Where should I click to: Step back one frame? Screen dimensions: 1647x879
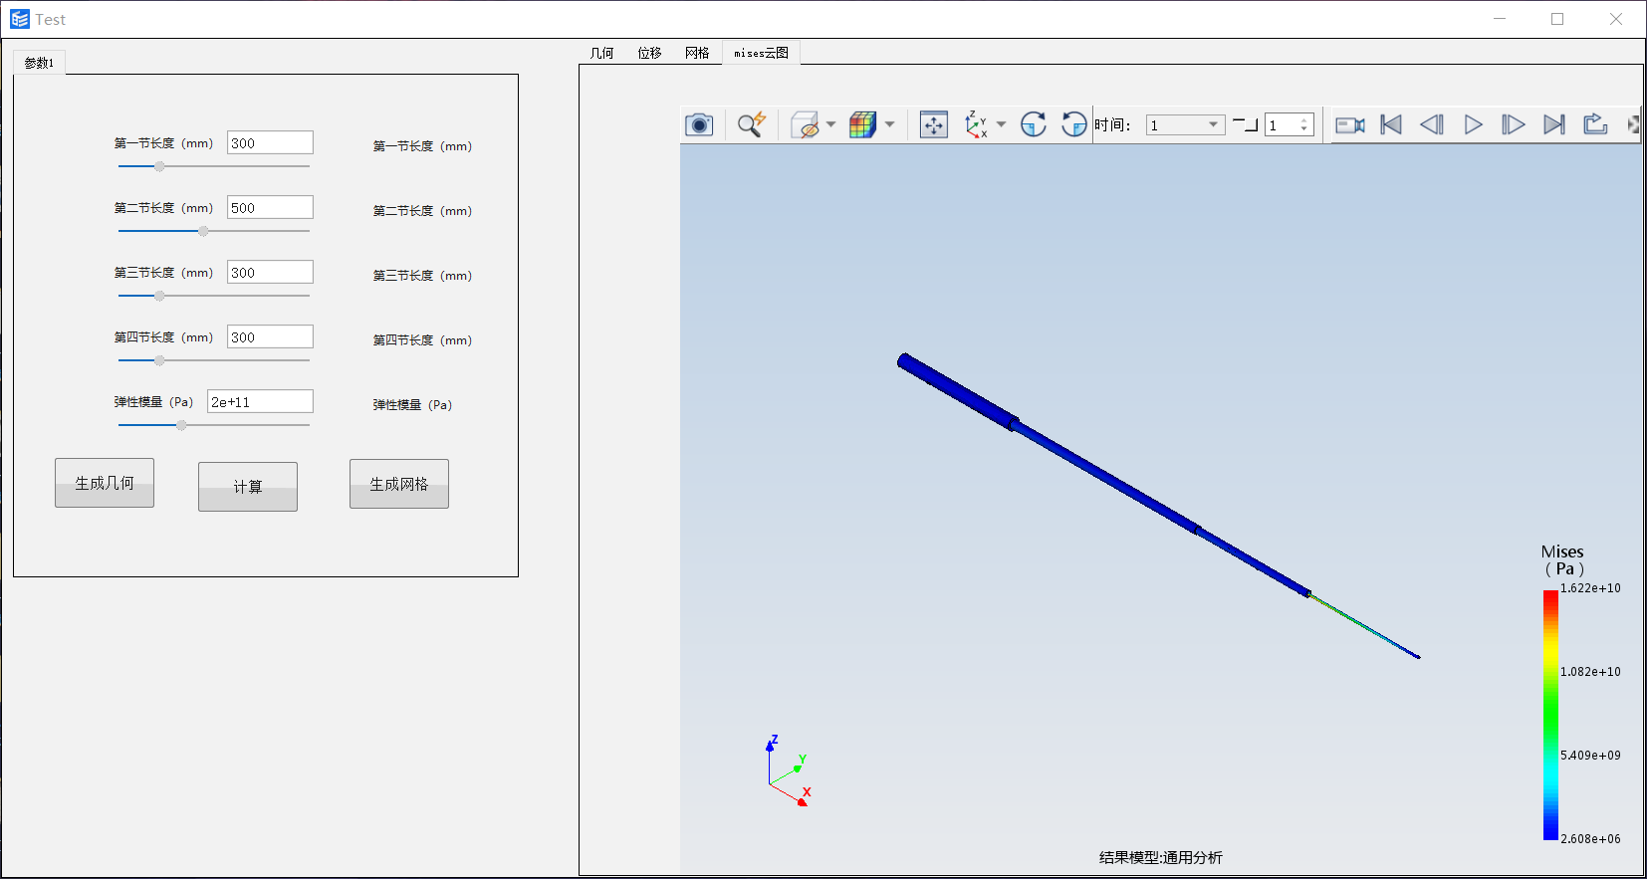coord(1432,124)
